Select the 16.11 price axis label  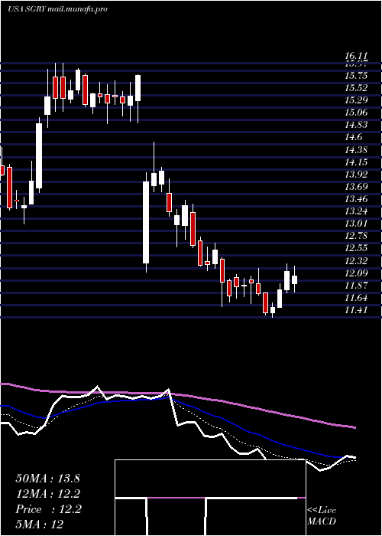356,56
